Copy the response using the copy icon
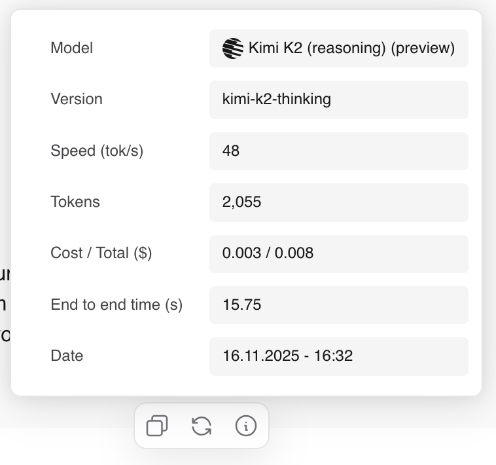 pyautogui.click(x=157, y=426)
